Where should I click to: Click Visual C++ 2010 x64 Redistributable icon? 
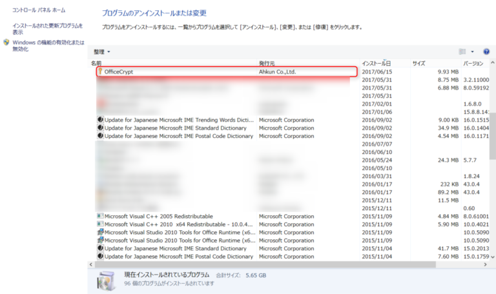point(100,224)
